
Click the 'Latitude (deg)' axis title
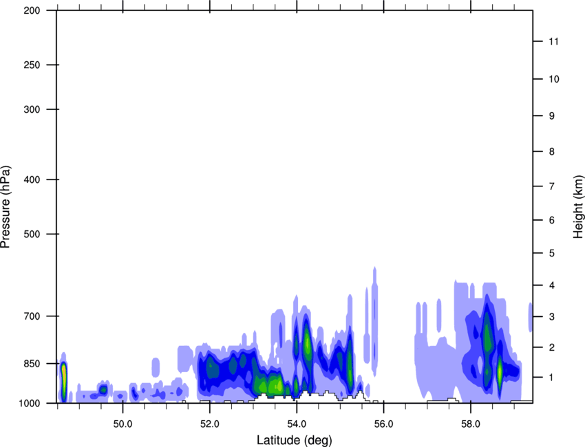click(x=295, y=440)
